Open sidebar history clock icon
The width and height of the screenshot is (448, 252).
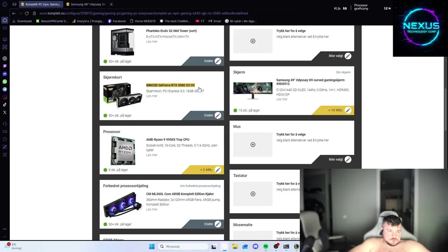[5, 139]
